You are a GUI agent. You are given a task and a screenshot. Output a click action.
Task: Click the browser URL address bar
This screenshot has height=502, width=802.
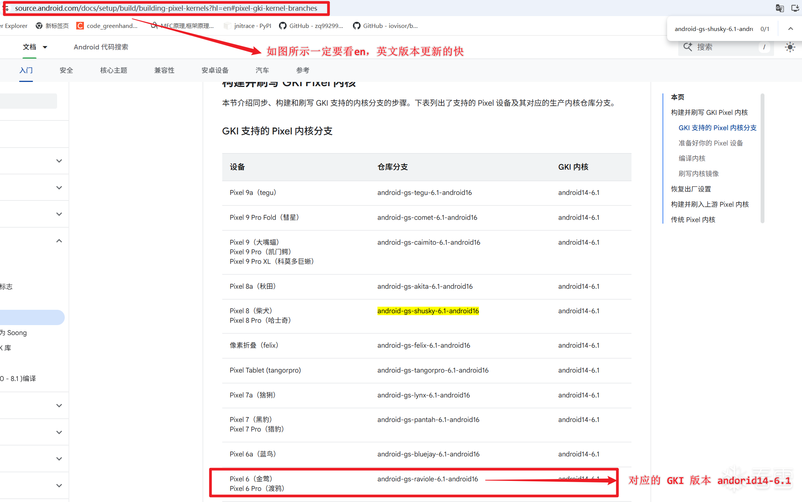coord(166,8)
